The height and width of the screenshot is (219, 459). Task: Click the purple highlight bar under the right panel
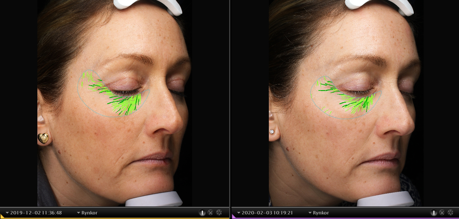(345, 218)
